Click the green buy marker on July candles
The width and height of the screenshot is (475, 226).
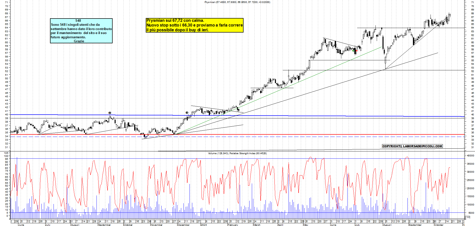click(x=353, y=51)
